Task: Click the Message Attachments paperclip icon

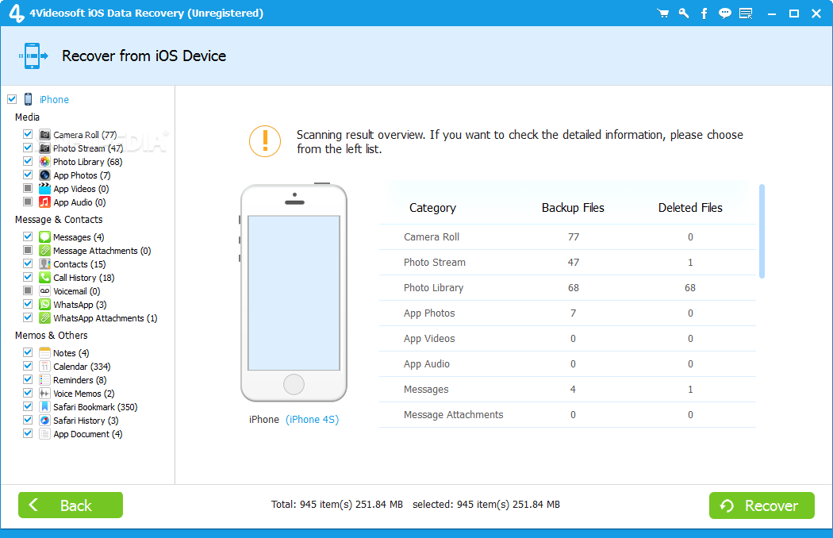Action: [44, 251]
